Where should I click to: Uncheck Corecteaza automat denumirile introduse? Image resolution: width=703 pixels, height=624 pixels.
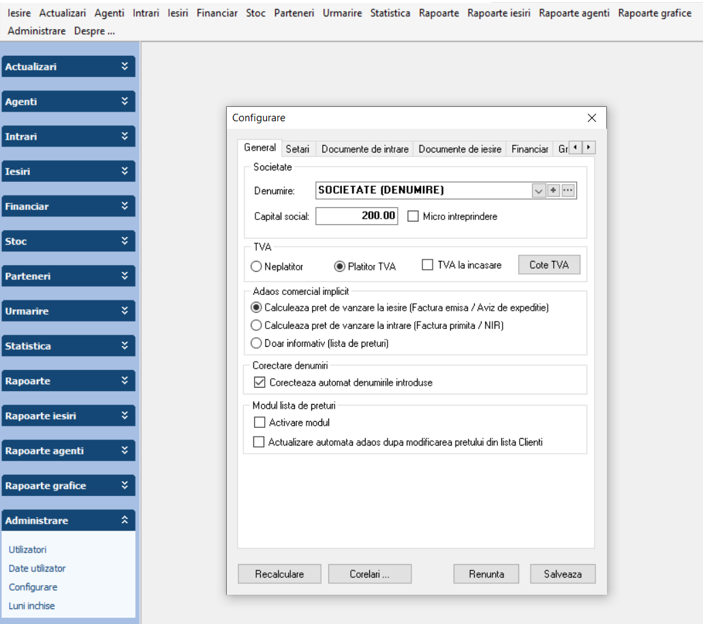259,383
